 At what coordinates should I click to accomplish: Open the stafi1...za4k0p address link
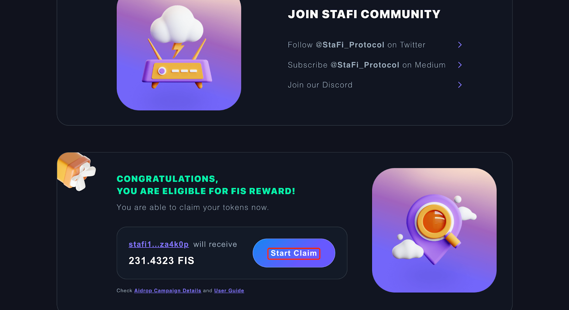(x=159, y=244)
